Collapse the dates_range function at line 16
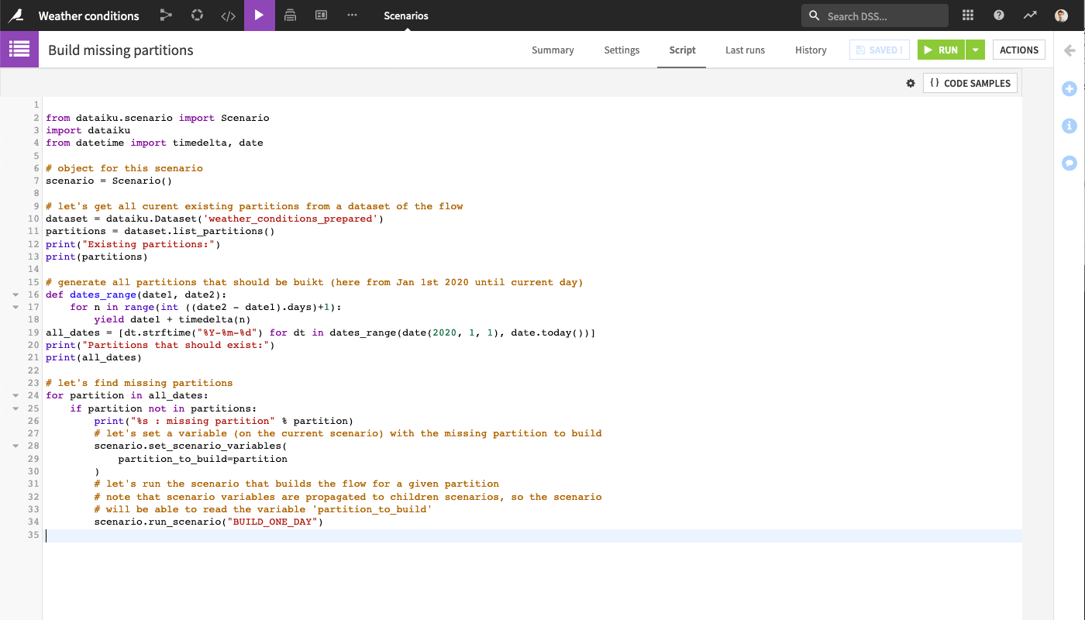This screenshot has width=1085, height=620. pos(15,294)
